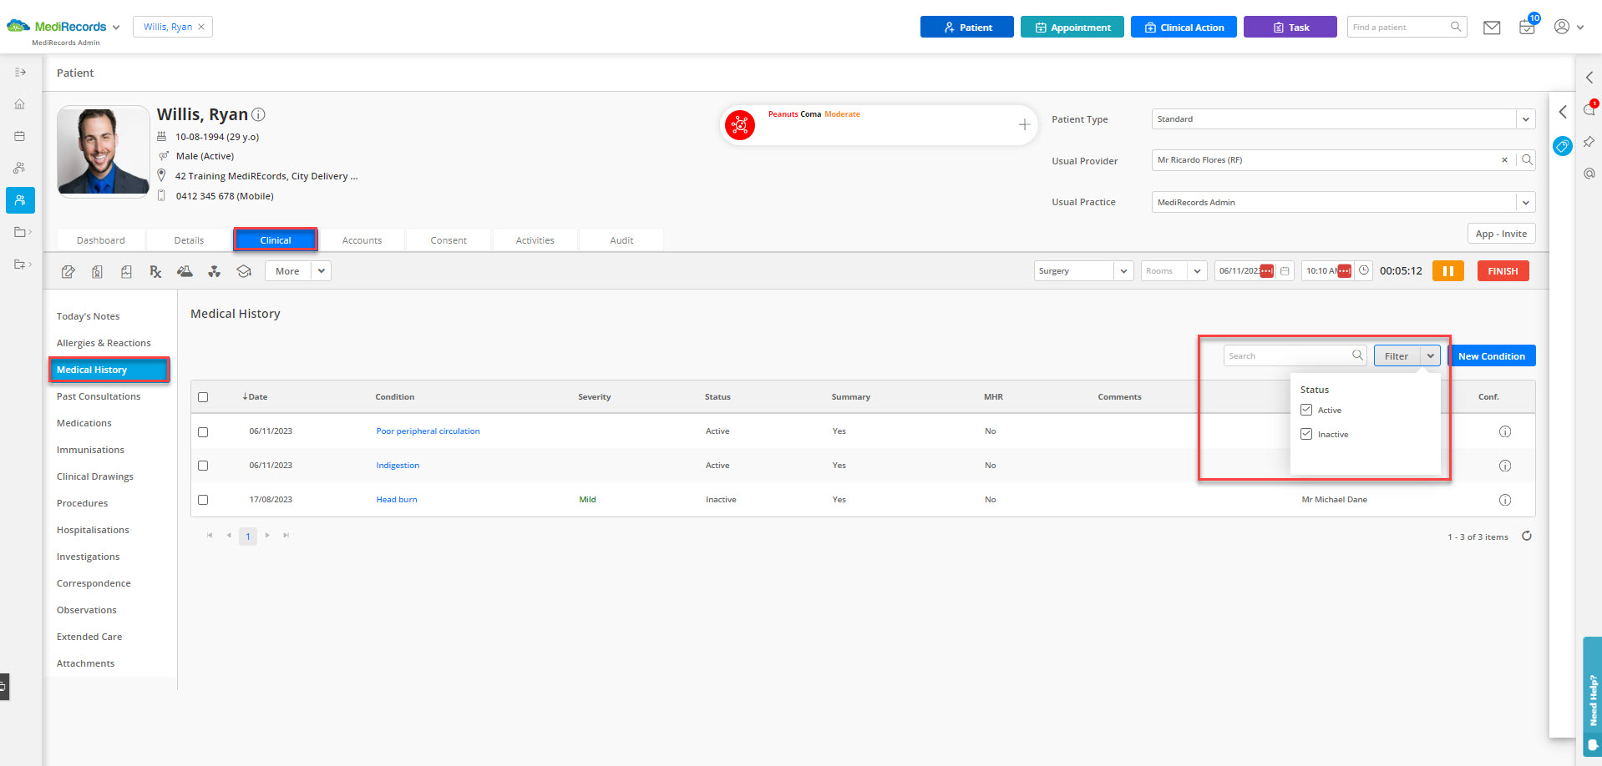Viewport: 1602px width, 766px height.
Task: Click the red FINISH button
Action: 1503,271
